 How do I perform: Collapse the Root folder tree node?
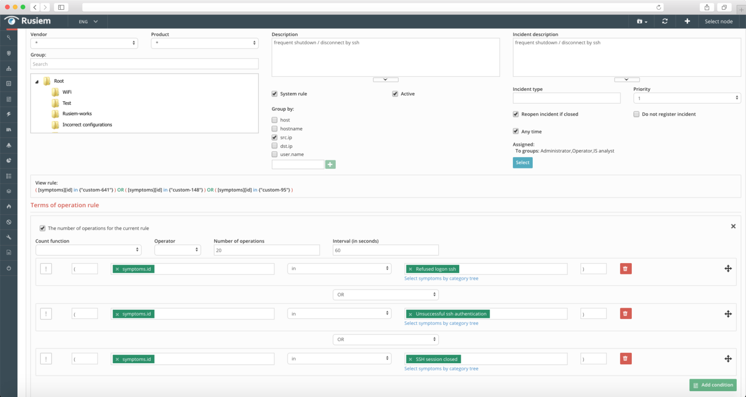(x=37, y=81)
